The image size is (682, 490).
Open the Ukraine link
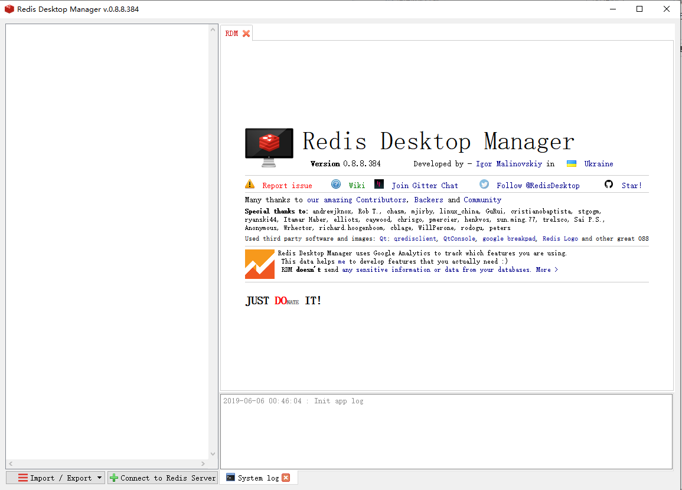pyautogui.click(x=599, y=164)
